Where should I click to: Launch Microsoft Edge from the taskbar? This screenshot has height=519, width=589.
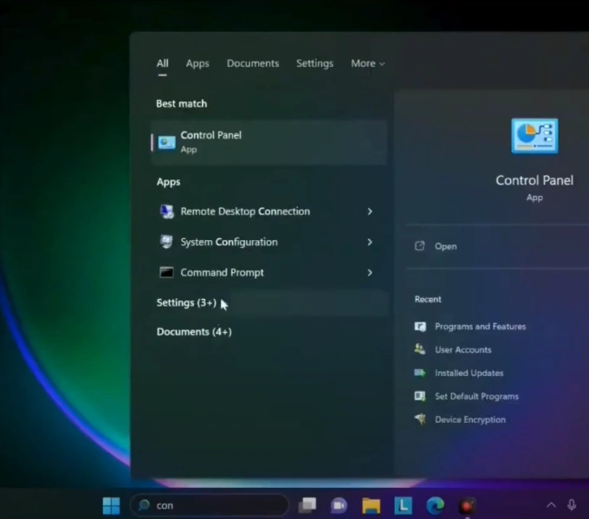coord(436,506)
